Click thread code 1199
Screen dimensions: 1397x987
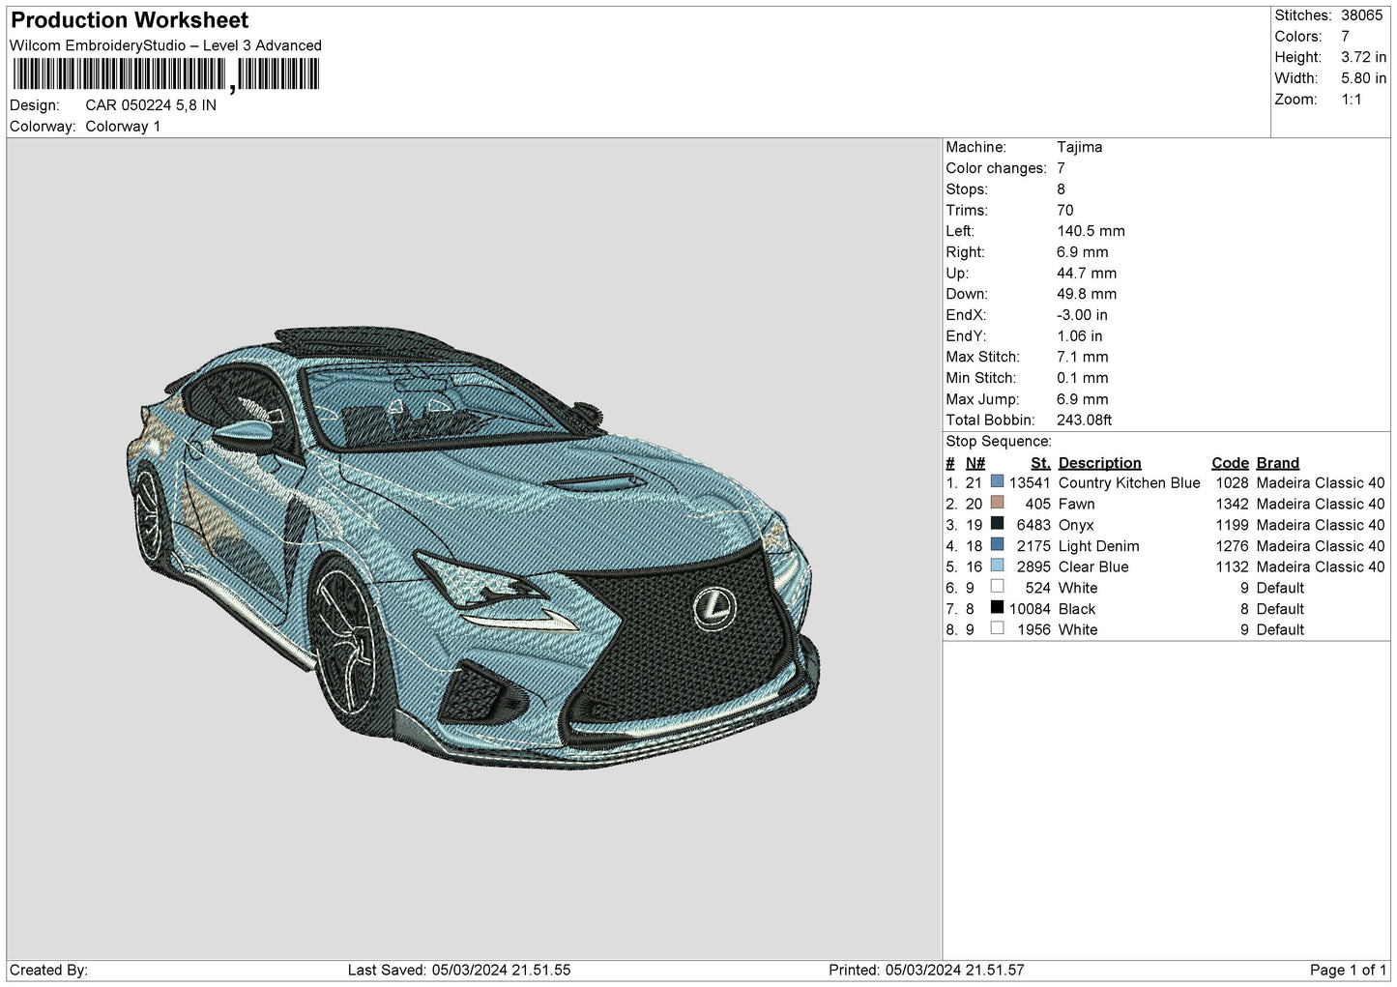[x=1232, y=526]
